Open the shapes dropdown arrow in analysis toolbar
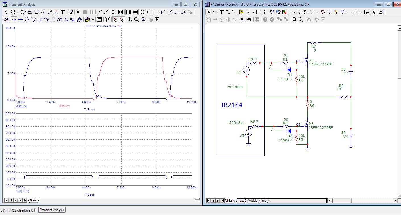Screen dimensions: 401x215 click(x=18, y=12)
